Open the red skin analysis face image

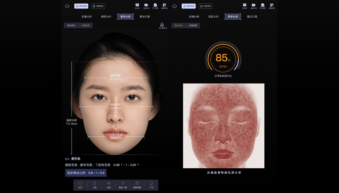224,126
